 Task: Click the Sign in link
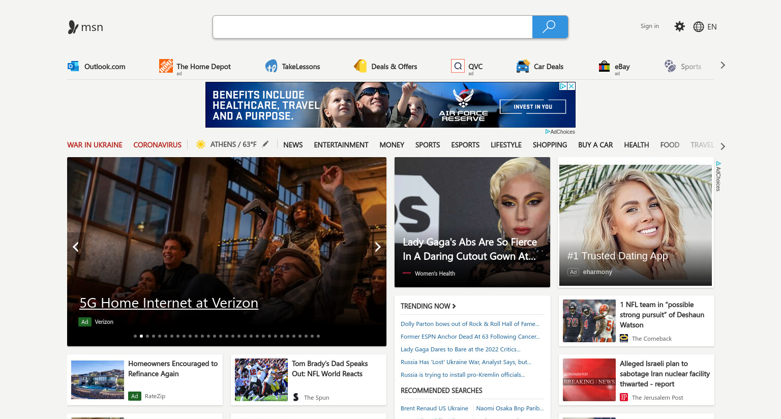click(649, 26)
